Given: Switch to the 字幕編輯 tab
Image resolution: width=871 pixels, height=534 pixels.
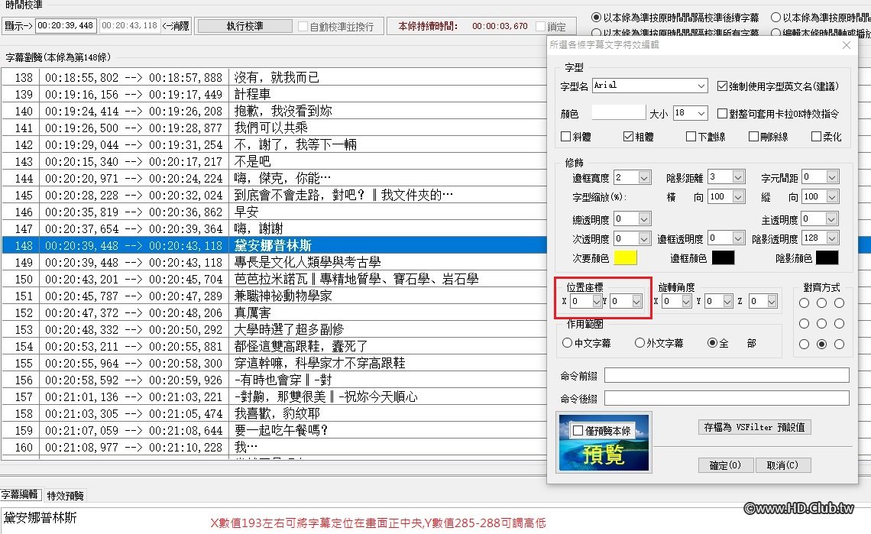Looking at the screenshot, I should click(20, 494).
